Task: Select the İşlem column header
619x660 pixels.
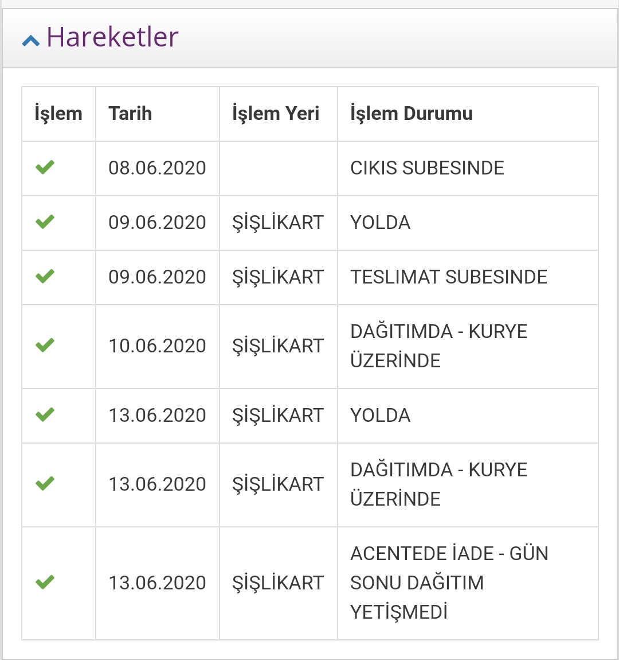Action: pos(58,114)
